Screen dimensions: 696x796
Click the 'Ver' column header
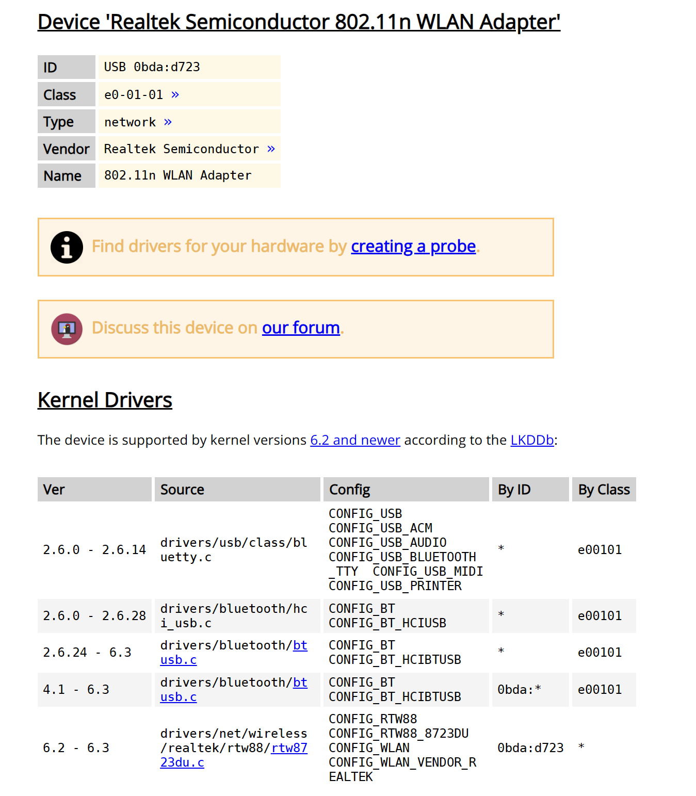[95, 490]
